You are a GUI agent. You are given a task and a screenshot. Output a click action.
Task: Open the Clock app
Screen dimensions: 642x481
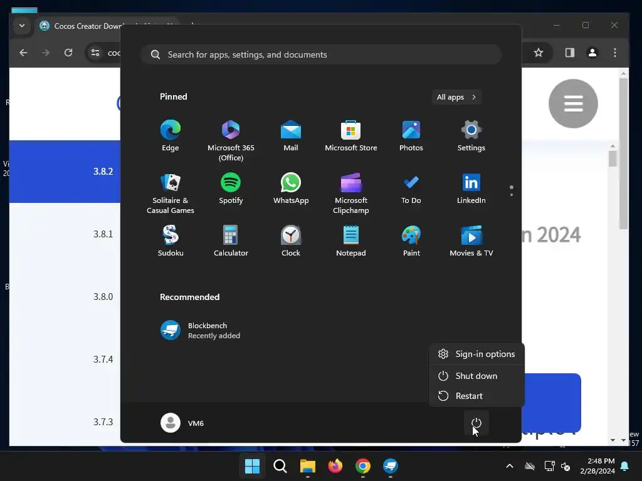[291, 241]
